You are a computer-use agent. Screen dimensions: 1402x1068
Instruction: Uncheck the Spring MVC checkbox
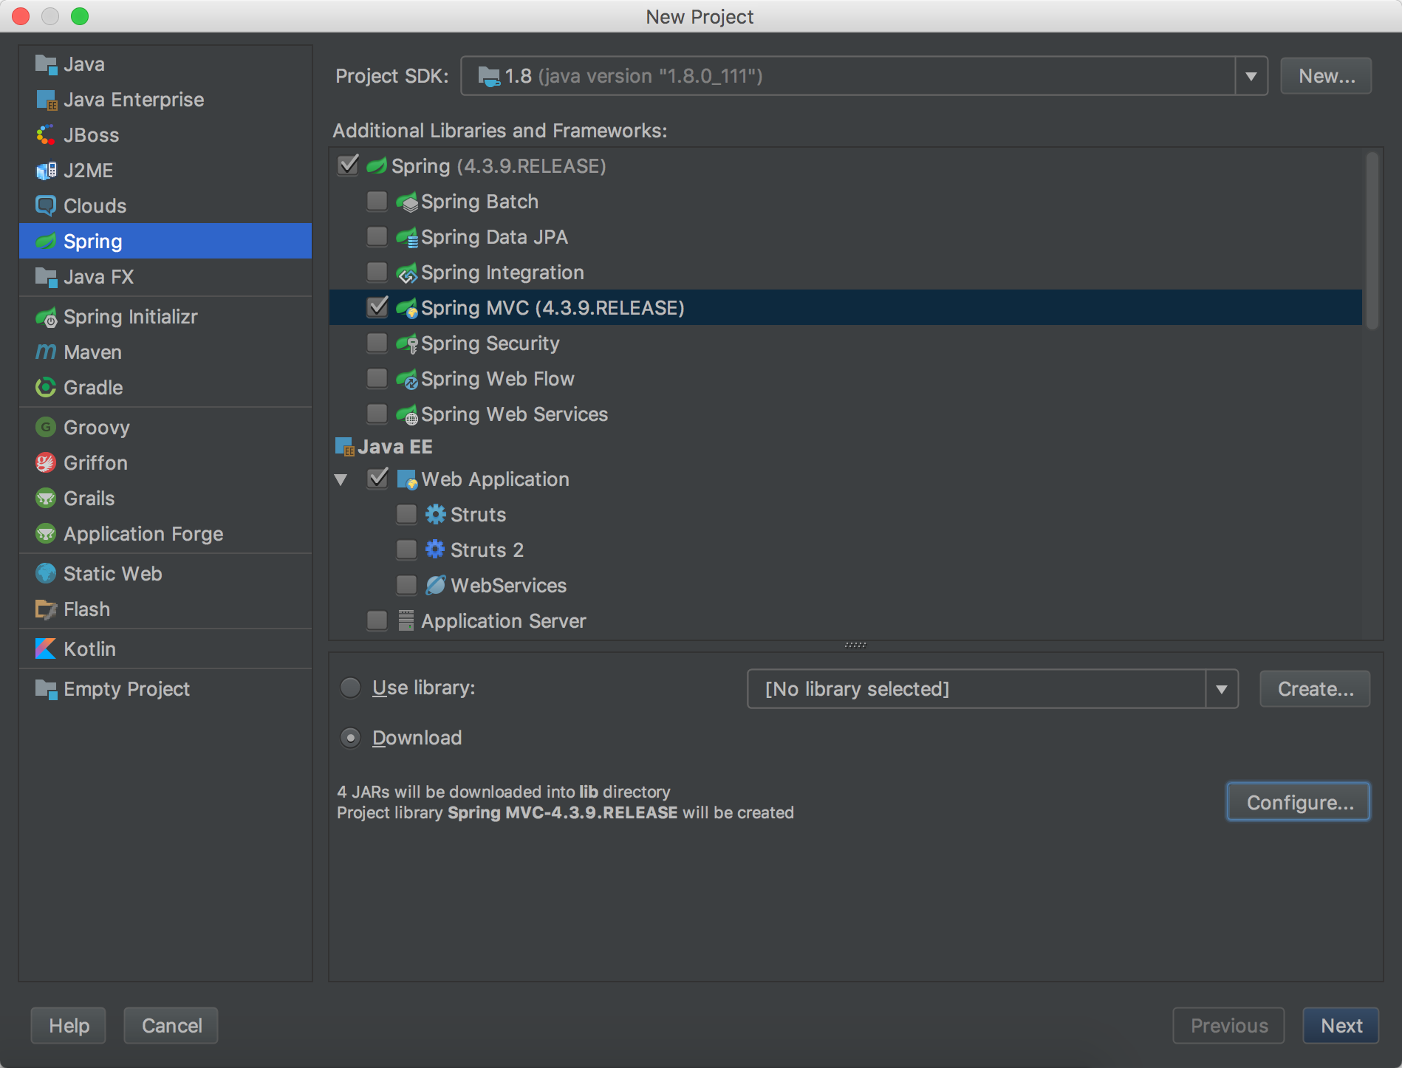point(377,307)
